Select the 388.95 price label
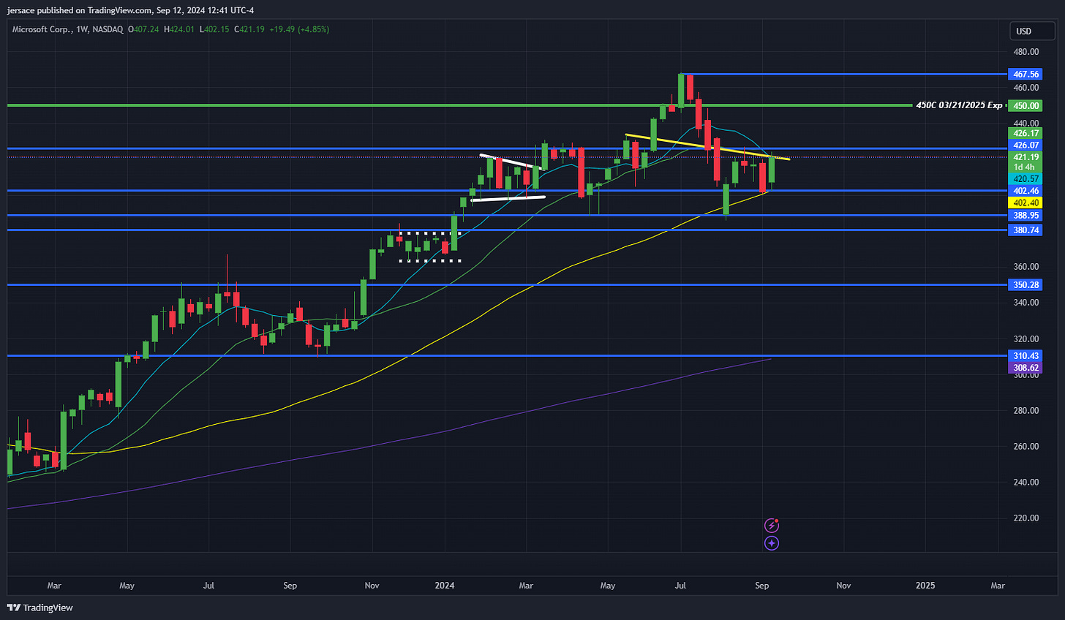The width and height of the screenshot is (1065, 620). (x=1025, y=216)
